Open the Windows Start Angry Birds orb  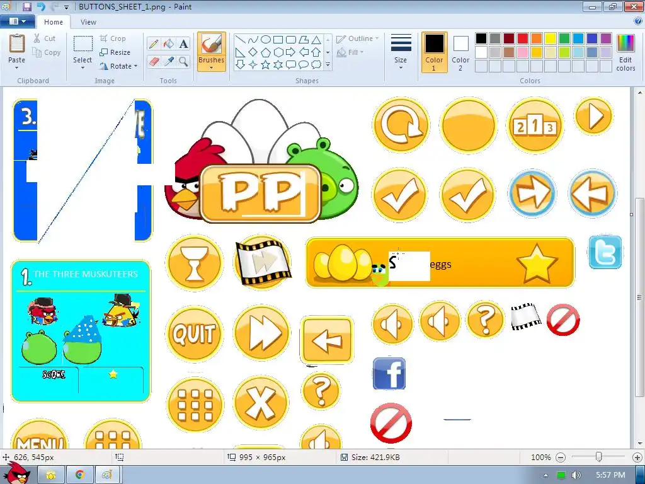[17, 473]
